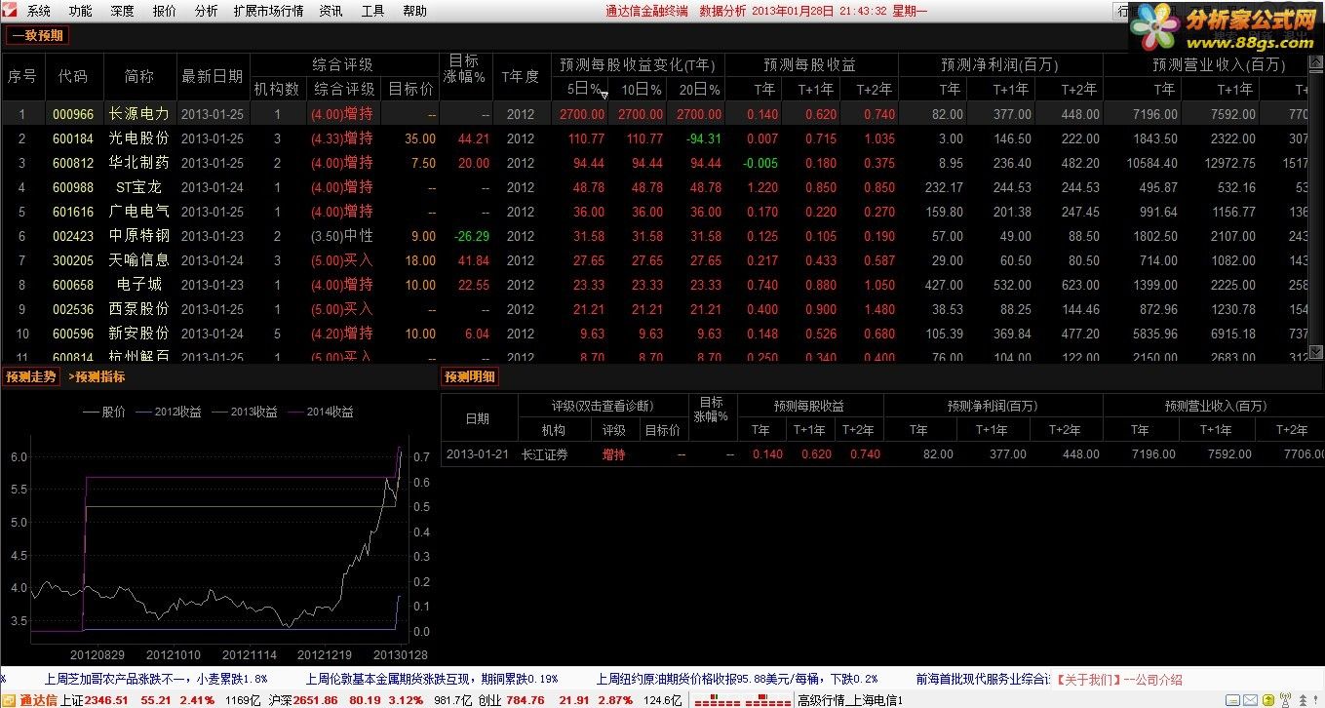The image size is (1325, 708).
Task: Click the red market breadth indicator bars
Action: point(742,700)
